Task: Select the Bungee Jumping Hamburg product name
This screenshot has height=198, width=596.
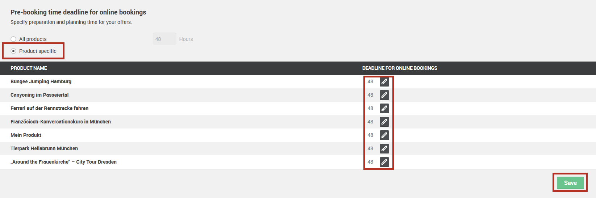Action: click(41, 81)
